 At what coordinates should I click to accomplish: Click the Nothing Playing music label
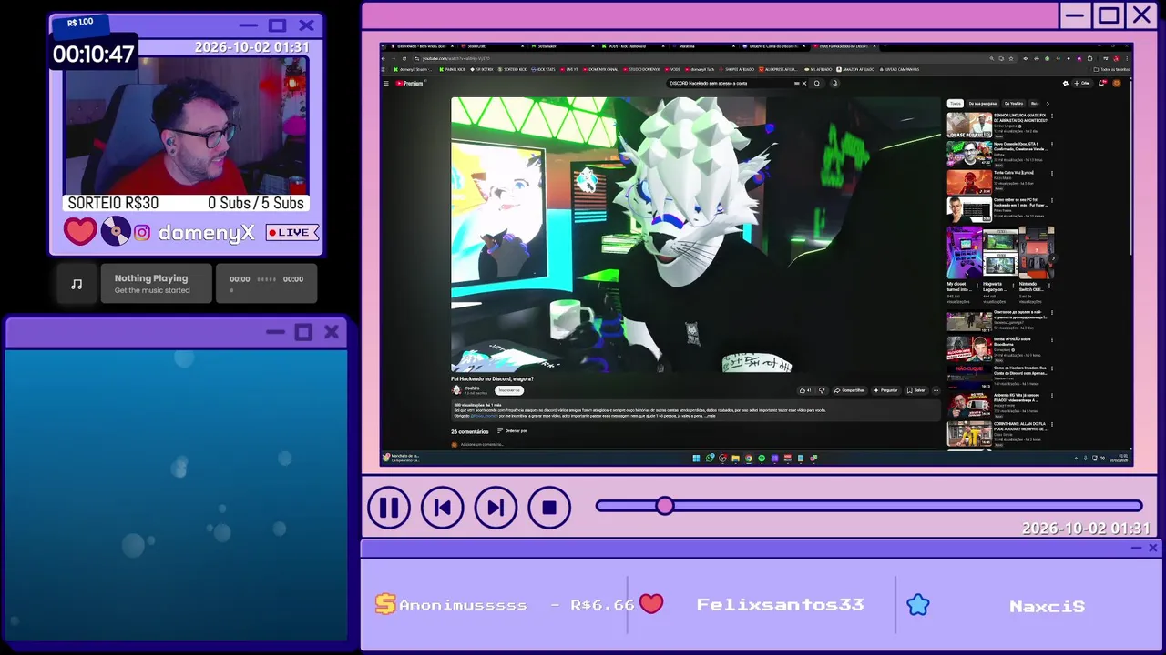point(151,278)
